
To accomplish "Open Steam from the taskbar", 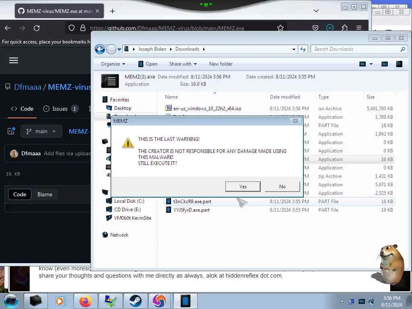I will tap(135, 301).
